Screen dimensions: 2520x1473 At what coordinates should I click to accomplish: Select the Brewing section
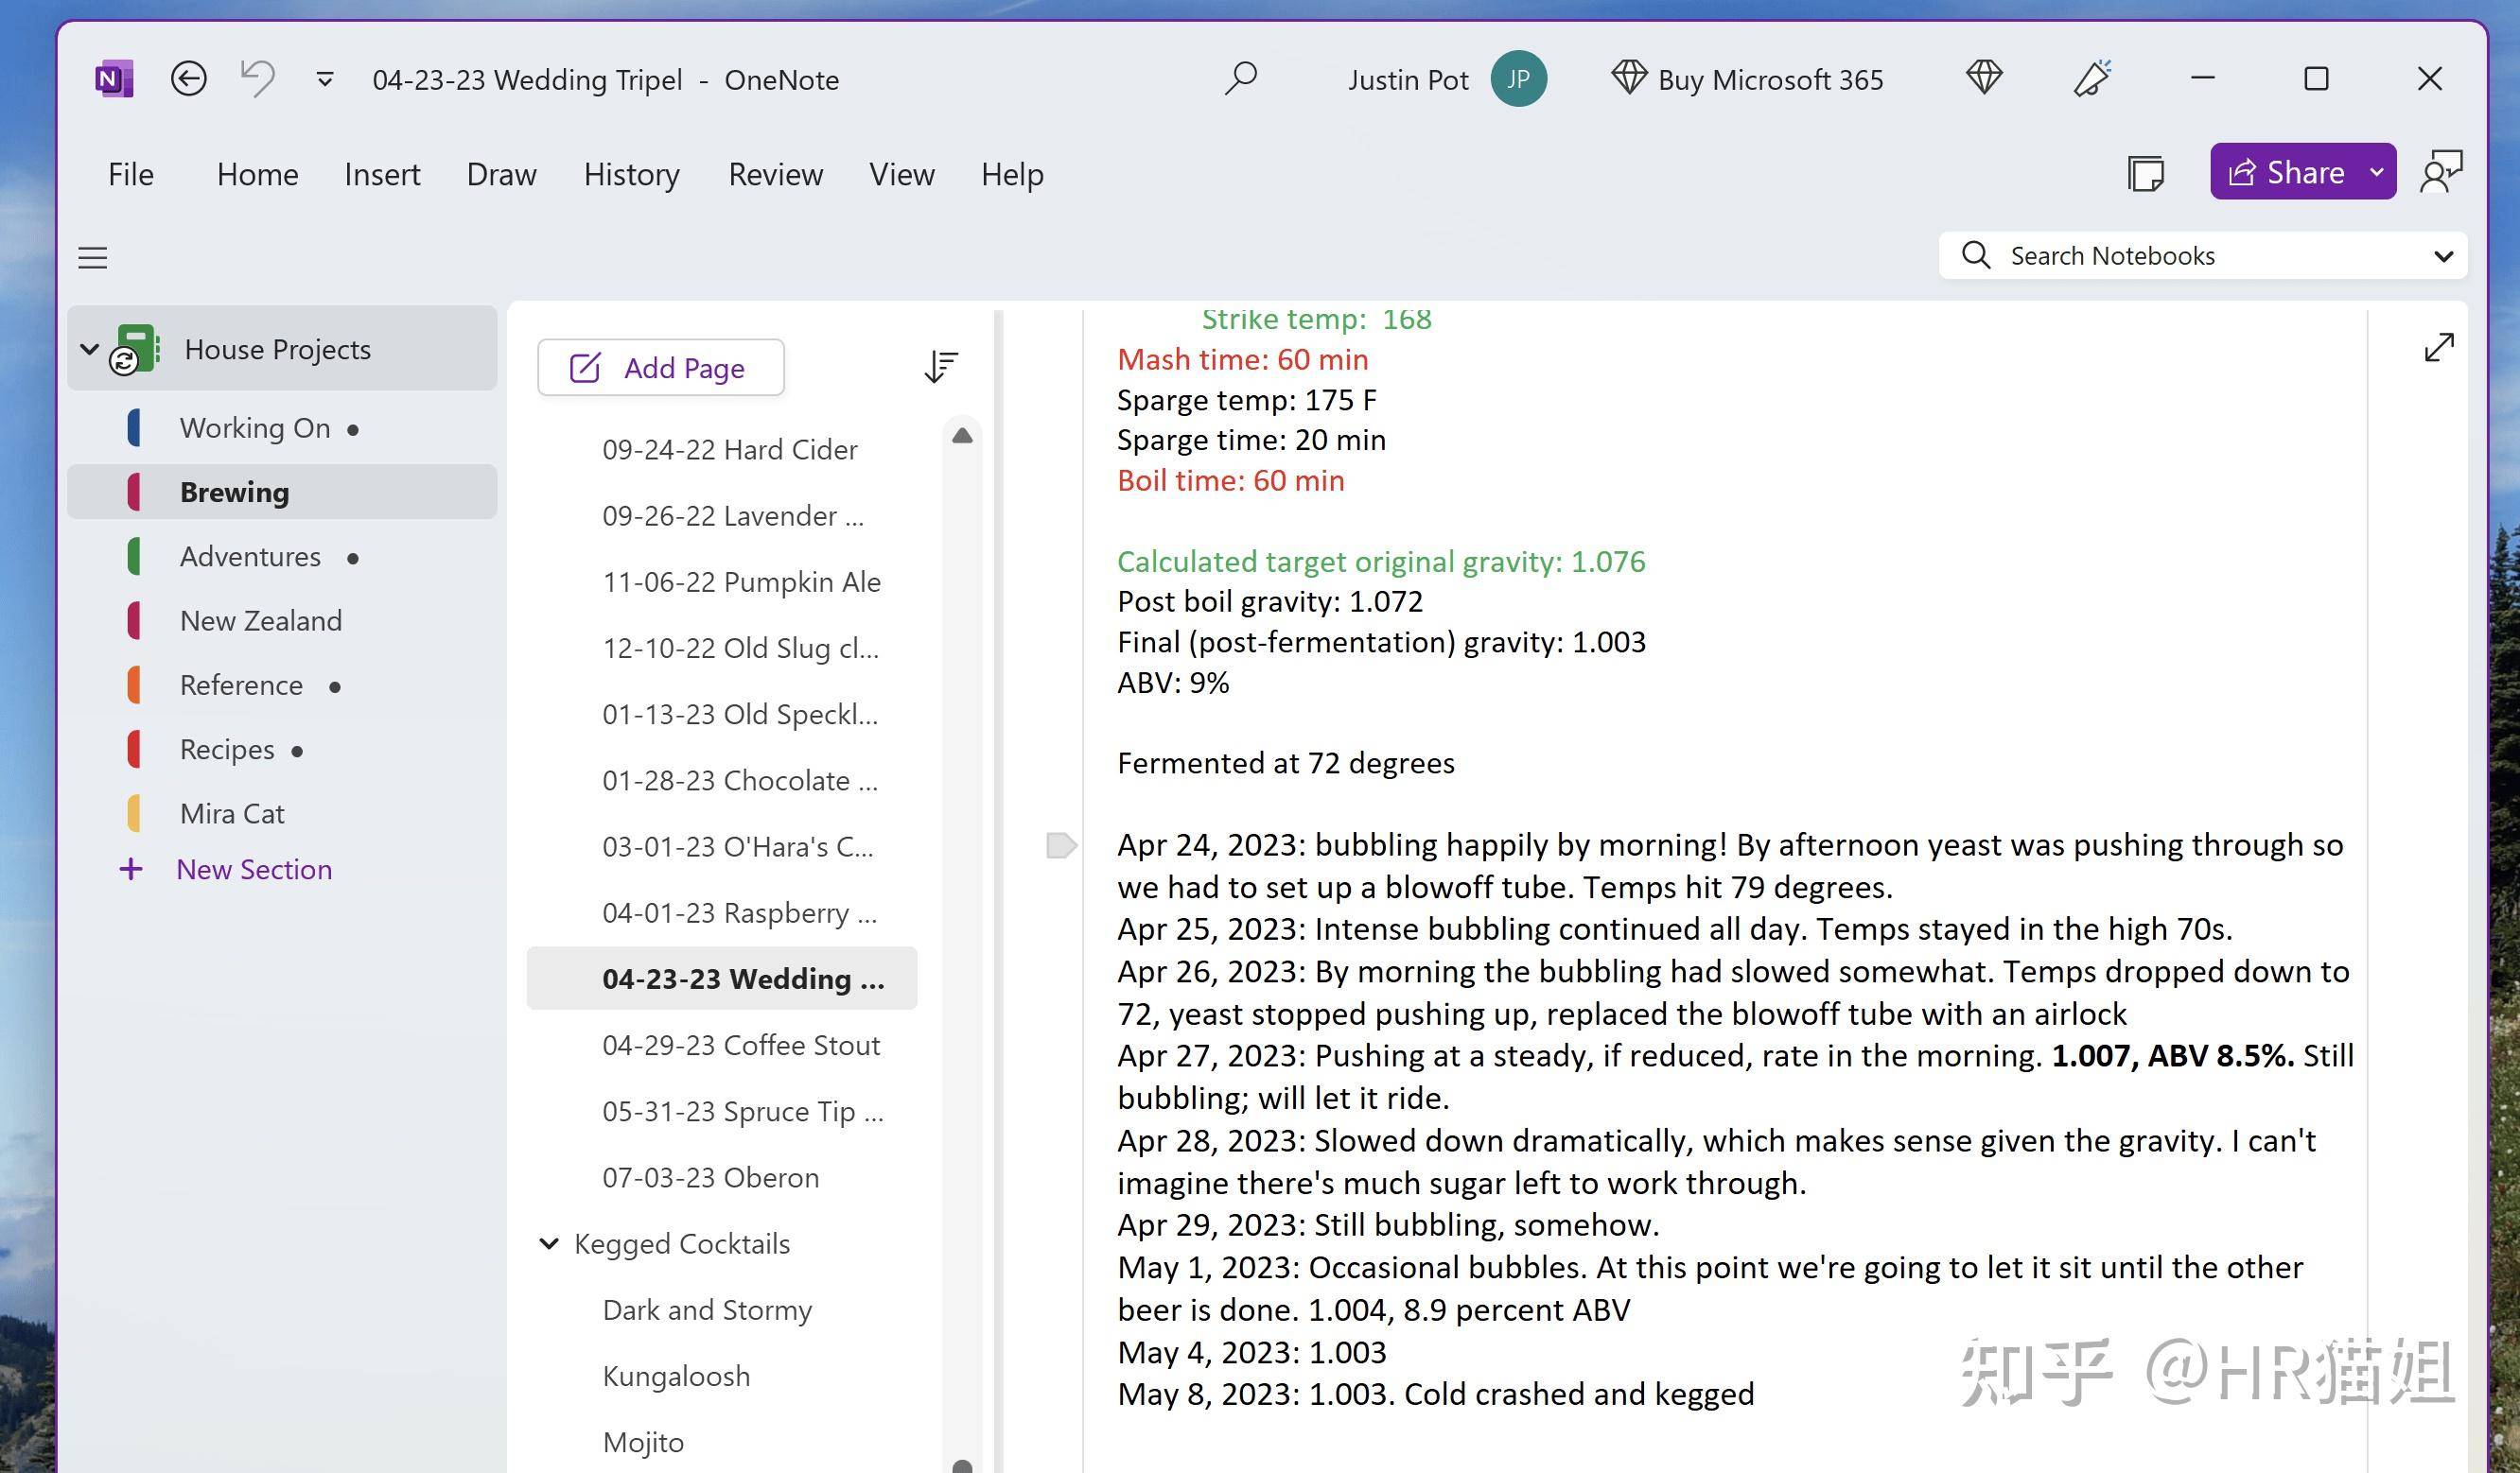tap(282, 492)
